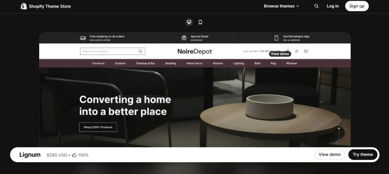The width and height of the screenshot is (389, 174).
Task: Click the free shipping truck icon
Action: [x=83, y=38]
